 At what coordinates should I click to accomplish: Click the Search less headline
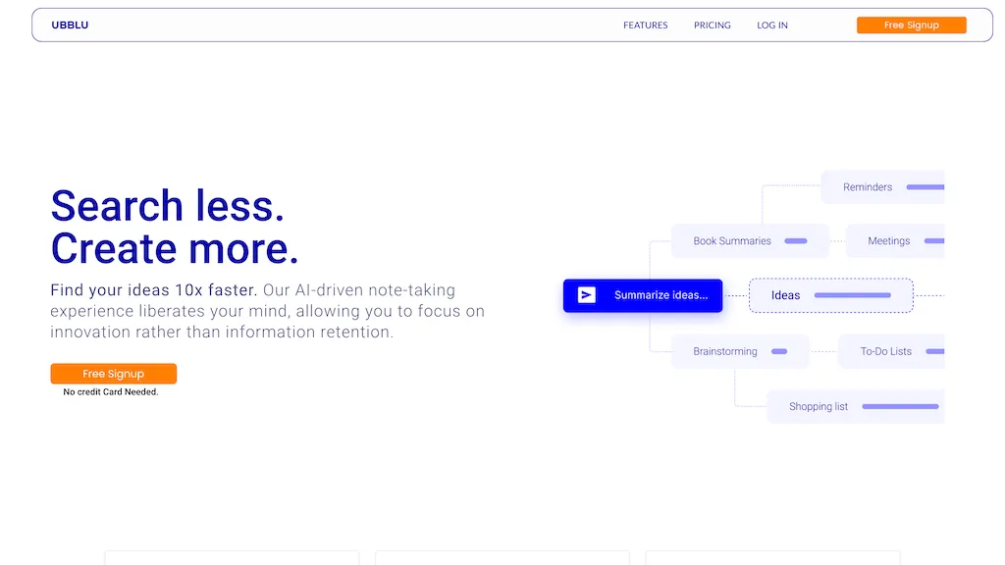168,206
